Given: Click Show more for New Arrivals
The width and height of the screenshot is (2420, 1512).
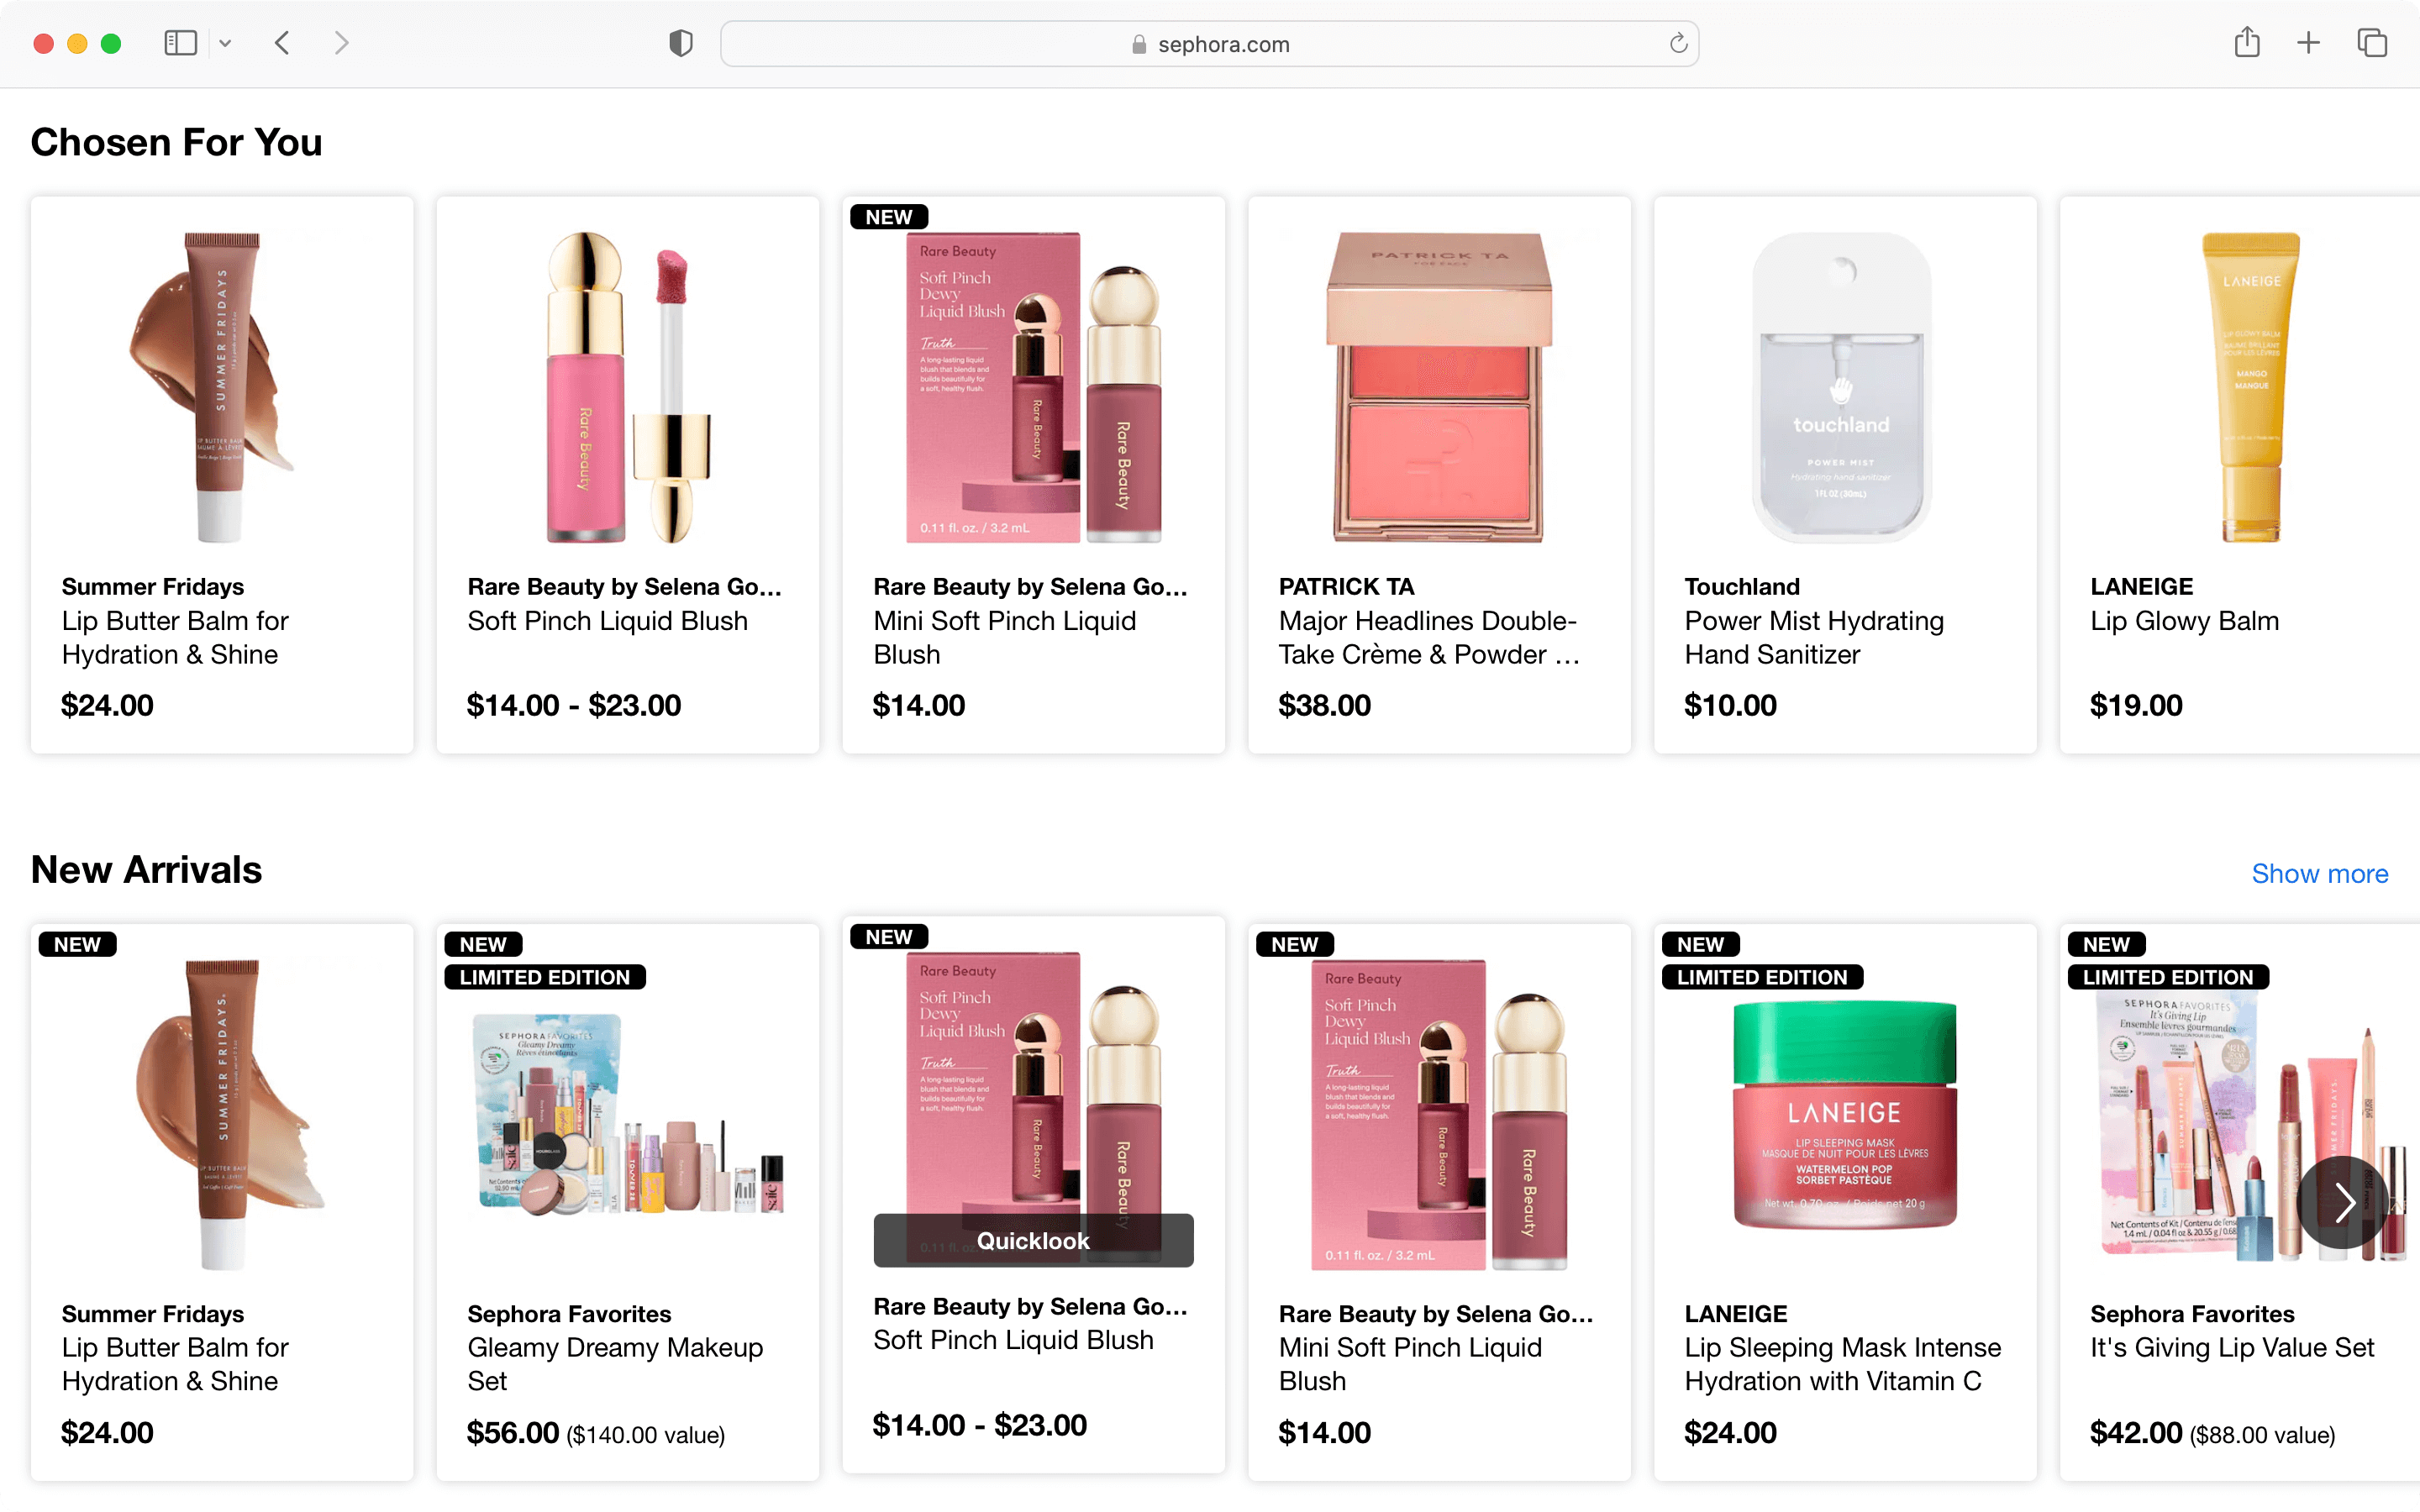Looking at the screenshot, I should coord(2319,873).
